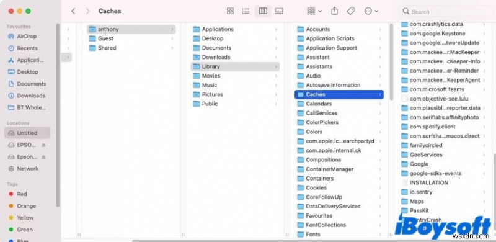The width and height of the screenshot is (496, 242).
Task: Switch to gallery view
Action: coord(279,11)
